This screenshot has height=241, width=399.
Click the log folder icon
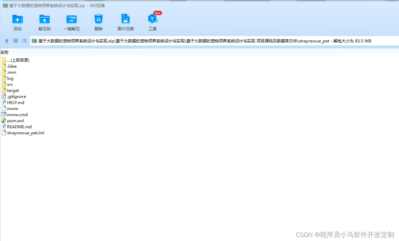click(4, 78)
